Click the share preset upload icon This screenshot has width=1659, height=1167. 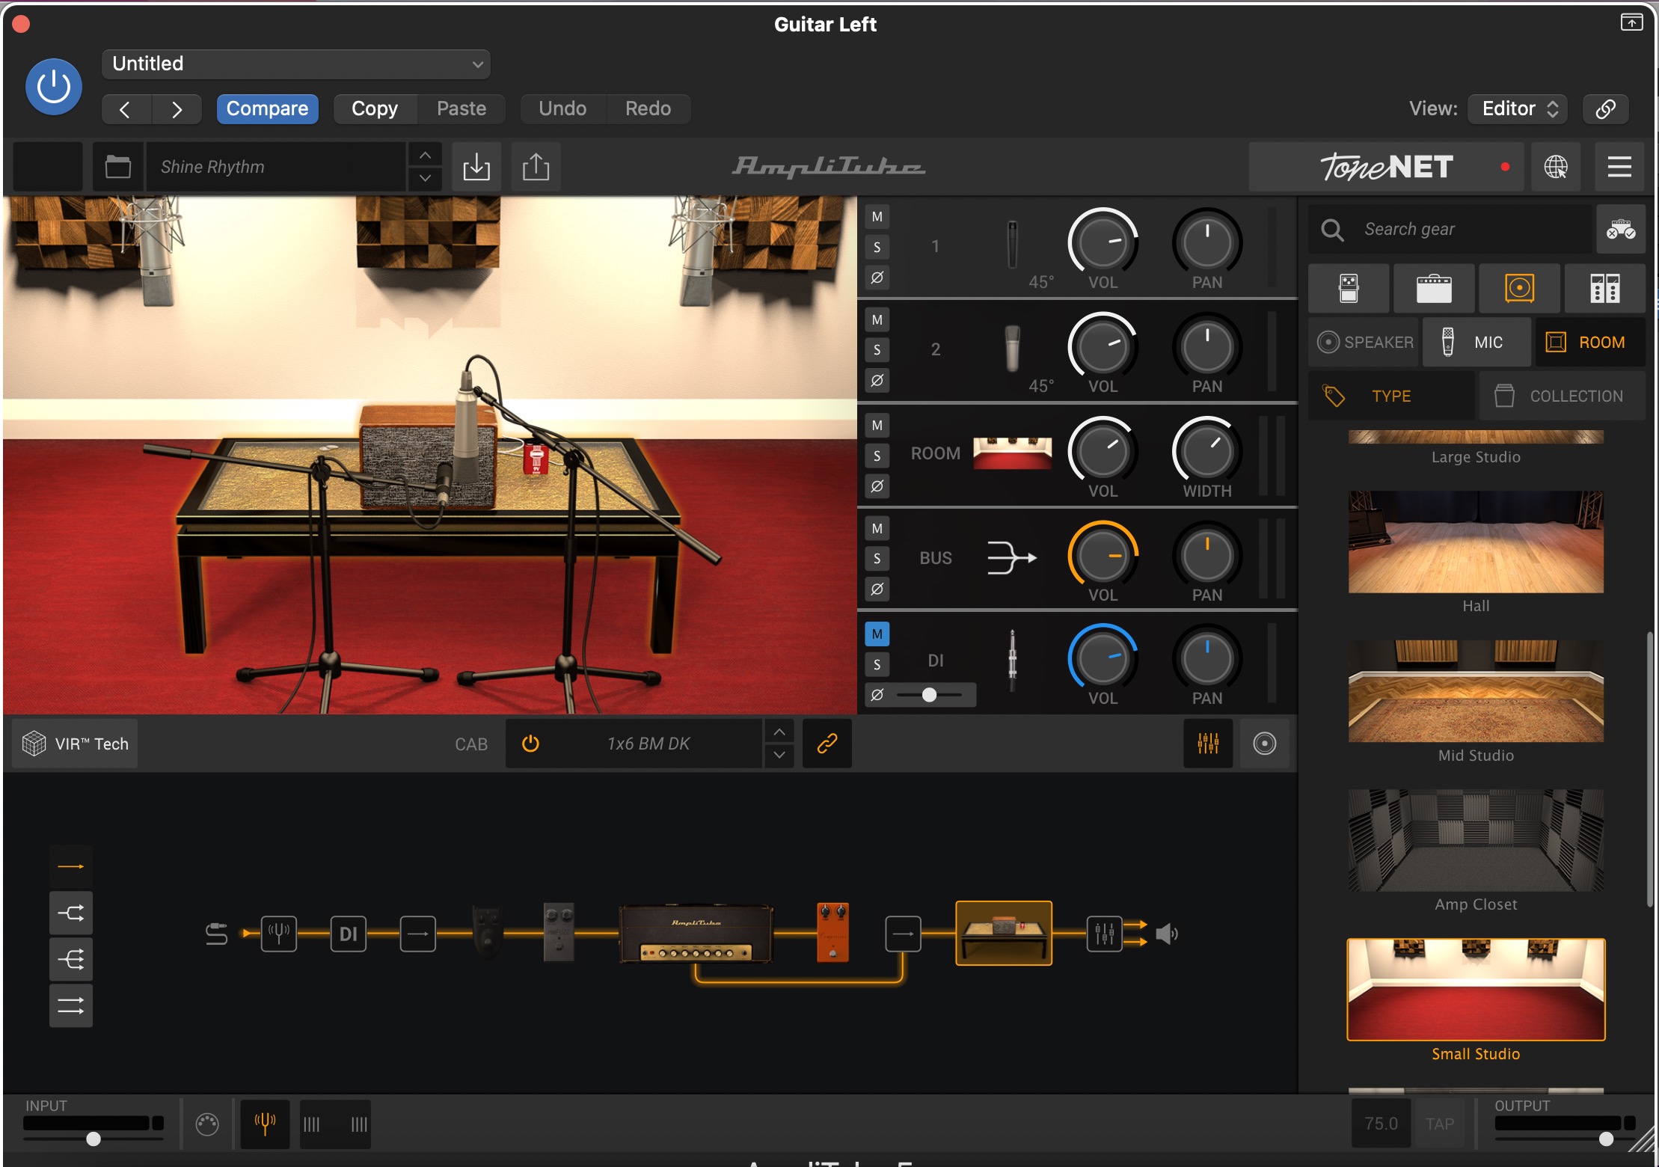(536, 167)
